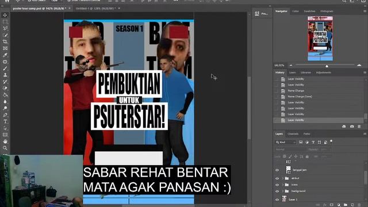Viewport: 368px width, 207px height.
Task: Delete current state in History panel
Action: pos(359,126)
